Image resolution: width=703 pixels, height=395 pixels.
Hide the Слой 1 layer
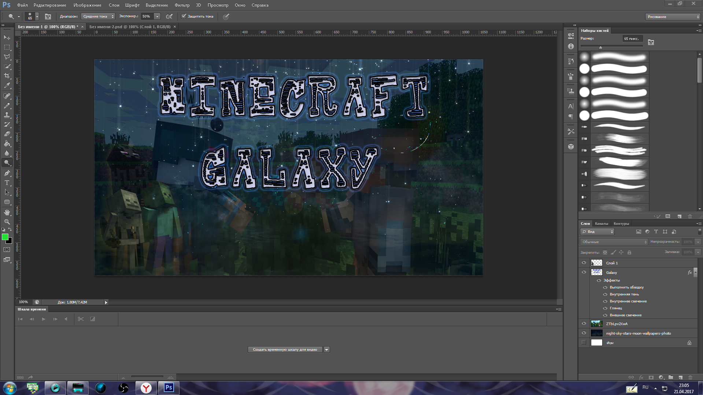pos(584,263)
